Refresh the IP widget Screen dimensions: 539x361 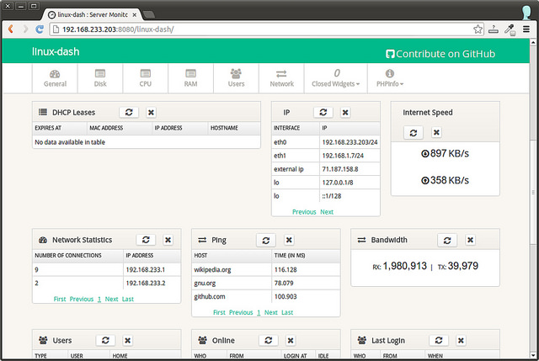click(x=323, y=112)
